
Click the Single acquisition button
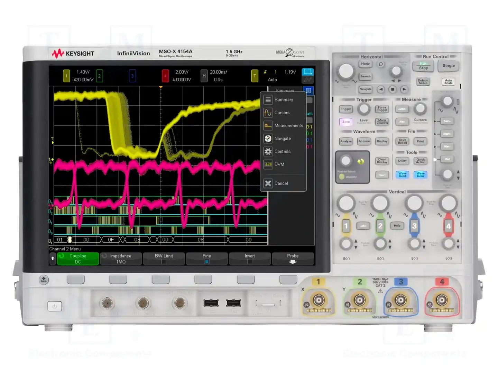pyautogui.click(x=449, y=66)
